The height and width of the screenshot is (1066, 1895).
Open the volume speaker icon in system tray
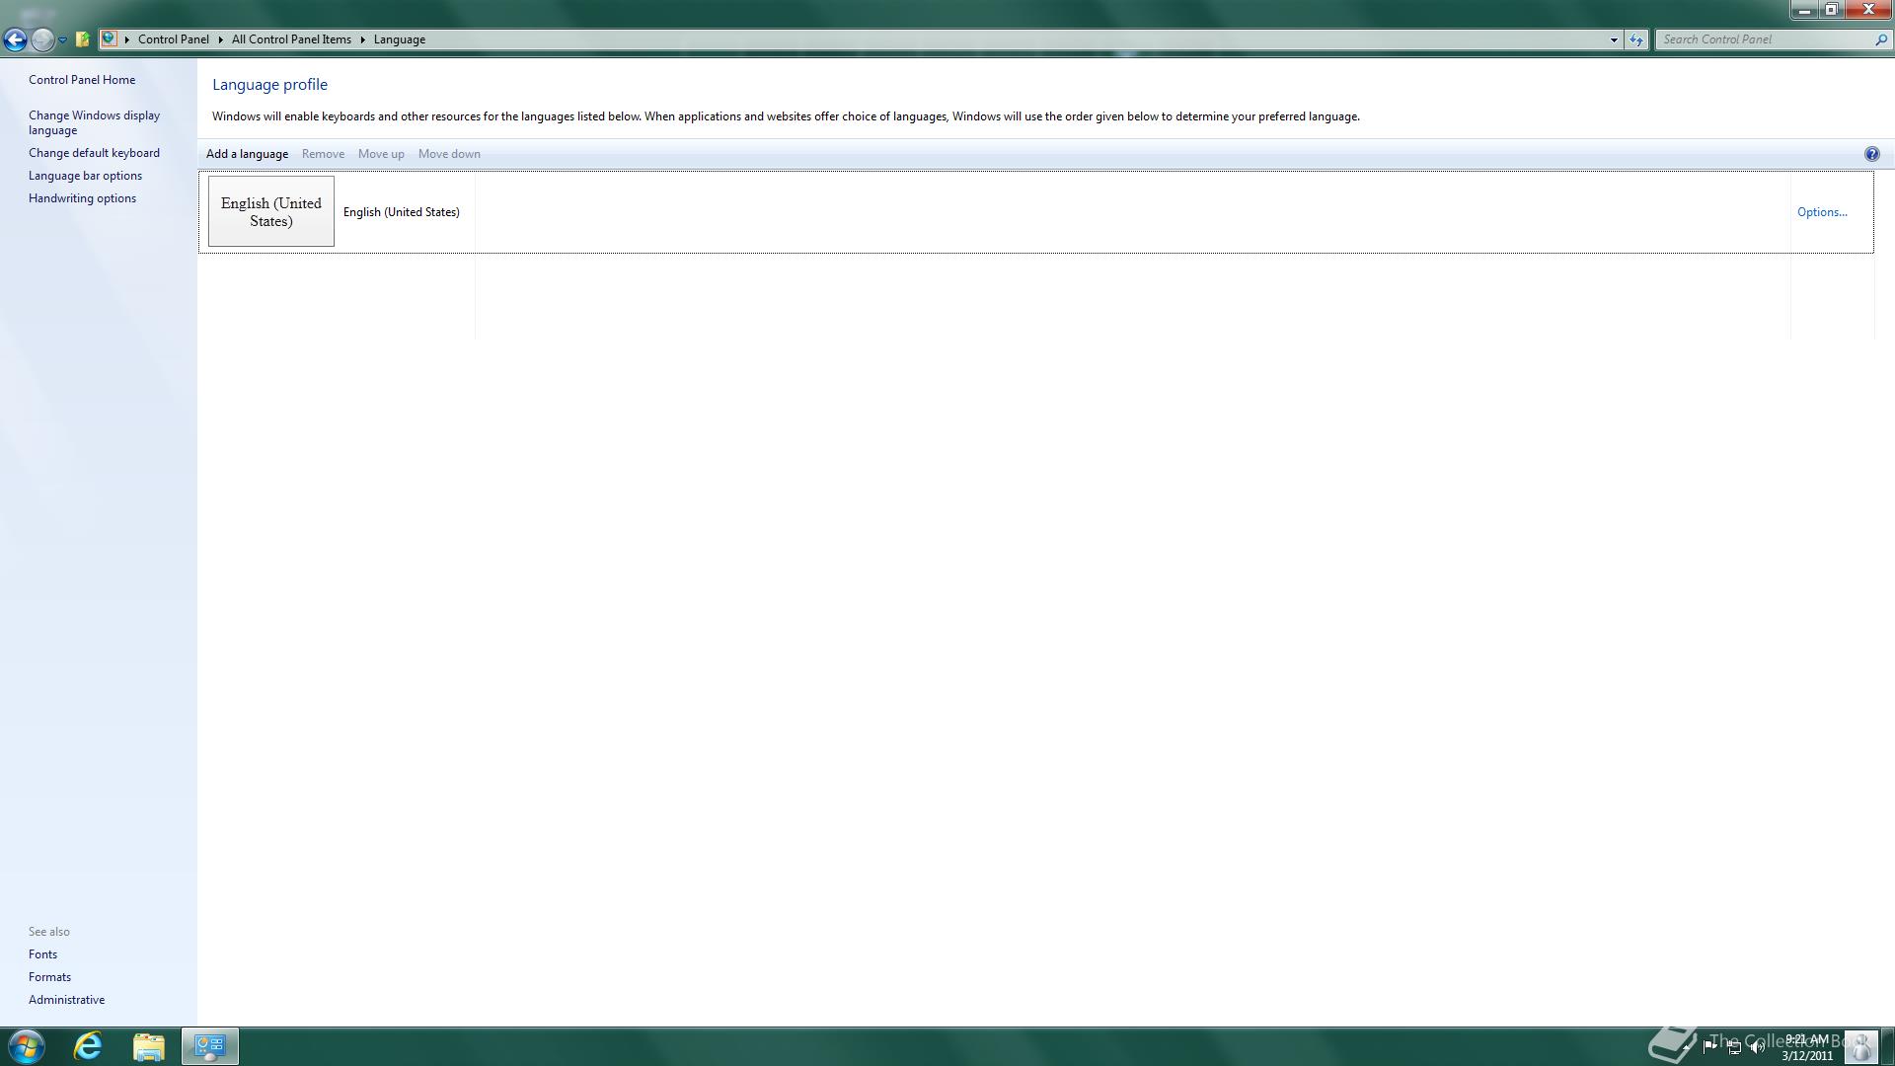coord(1757,1046)
